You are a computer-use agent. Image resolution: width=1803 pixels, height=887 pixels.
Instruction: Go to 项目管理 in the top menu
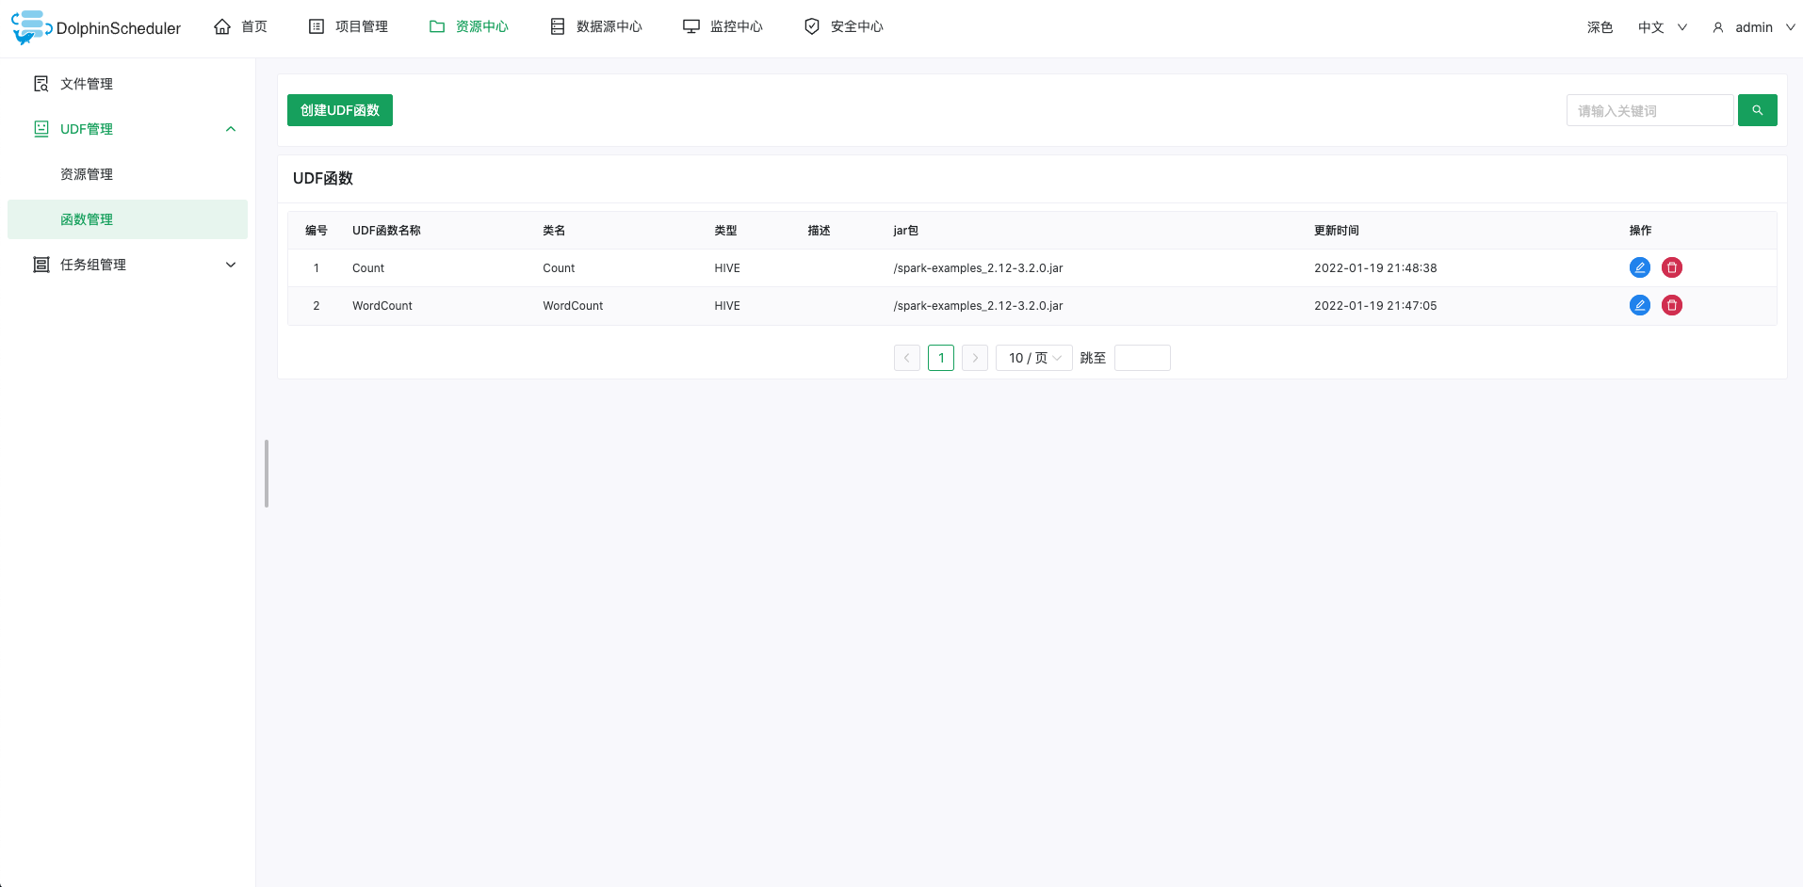(349, 26)
